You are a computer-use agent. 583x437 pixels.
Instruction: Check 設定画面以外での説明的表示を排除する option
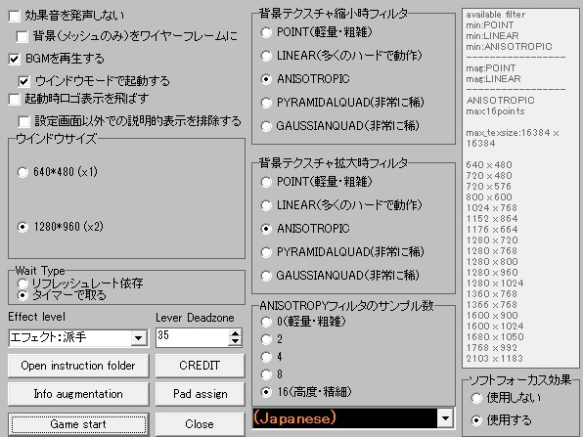tap(23, 121)
